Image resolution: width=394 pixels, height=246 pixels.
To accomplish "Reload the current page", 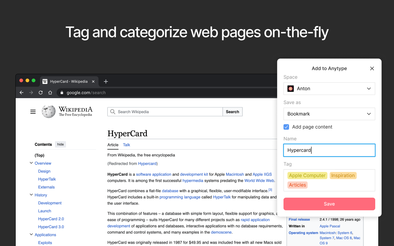I will 40,92.
